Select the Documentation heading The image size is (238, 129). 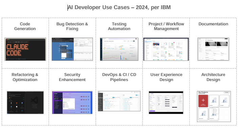(213, 24)
